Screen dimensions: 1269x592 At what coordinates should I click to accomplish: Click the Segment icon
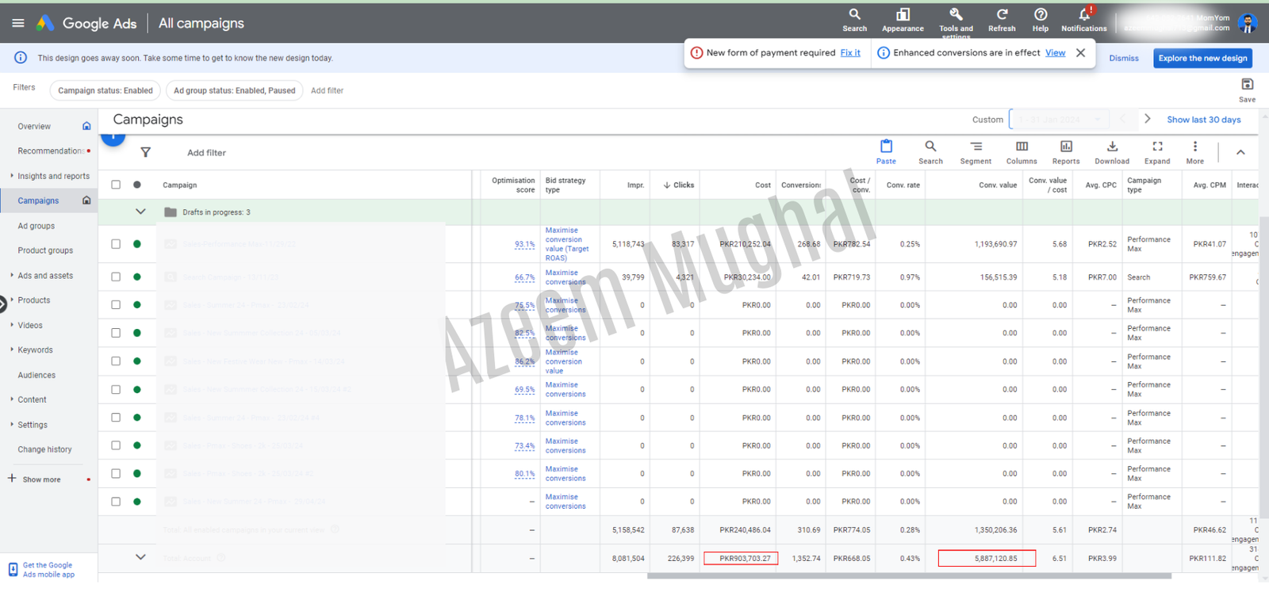[x=976, y=147]
